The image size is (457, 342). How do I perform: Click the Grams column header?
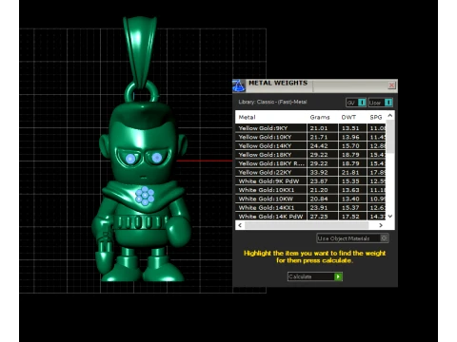click(x=320, y=117)
